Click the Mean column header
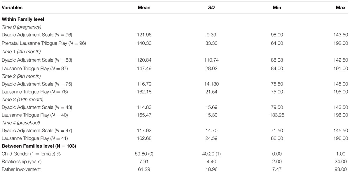The image size is (350, 177). 144,8
